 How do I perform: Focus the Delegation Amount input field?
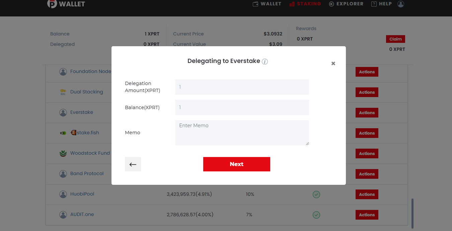(242, 87)
